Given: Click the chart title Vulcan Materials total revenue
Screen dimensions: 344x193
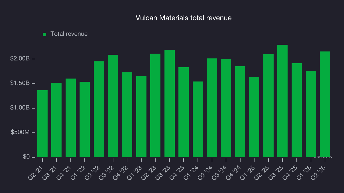Looking at the screenshot, I should point(184,18).
